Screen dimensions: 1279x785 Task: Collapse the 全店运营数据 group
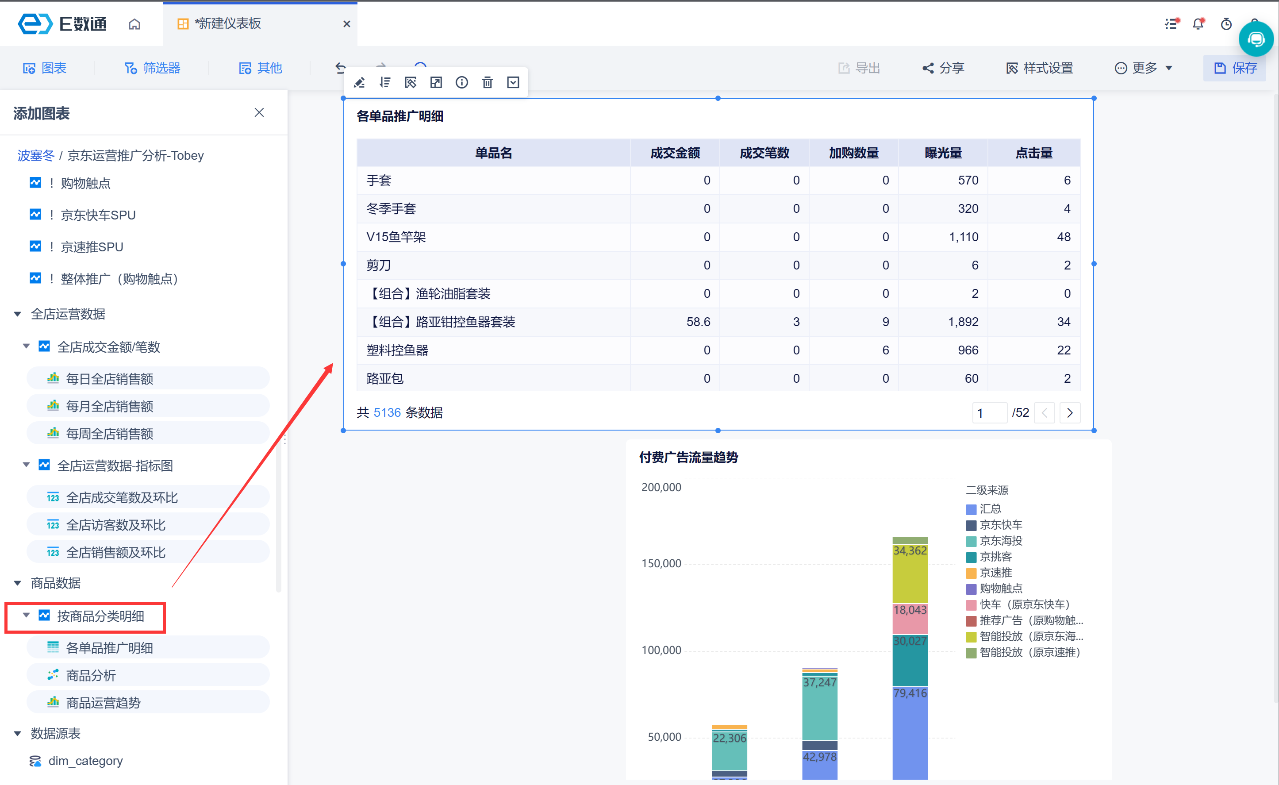click(18, 314)
